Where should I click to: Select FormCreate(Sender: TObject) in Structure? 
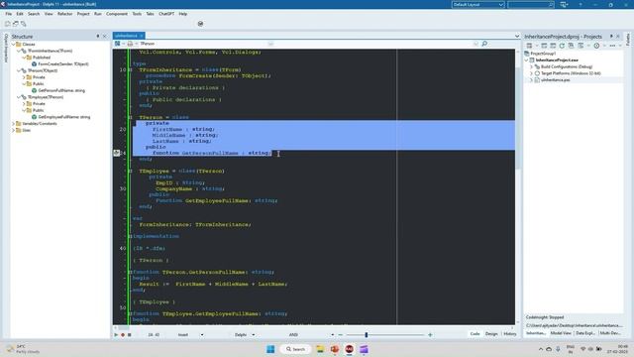[x=63, y=63]
